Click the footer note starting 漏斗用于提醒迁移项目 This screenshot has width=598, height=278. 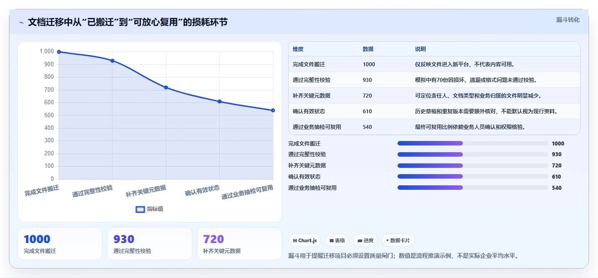(x=403, y=256)
